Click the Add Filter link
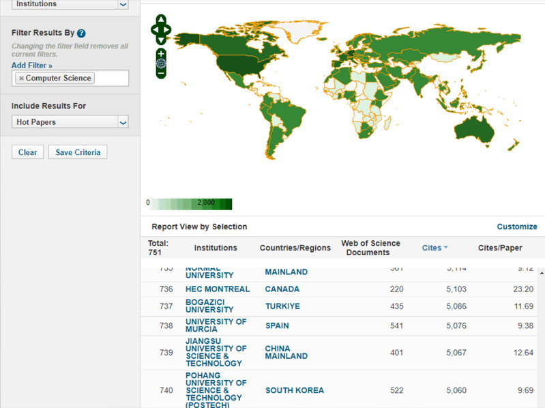 coord(31,65)
